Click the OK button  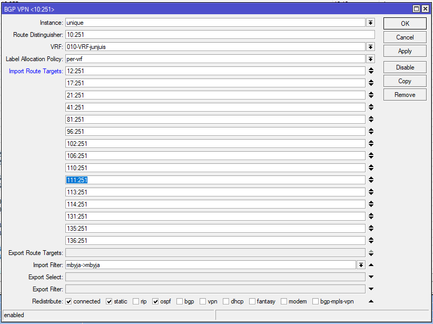405,24
